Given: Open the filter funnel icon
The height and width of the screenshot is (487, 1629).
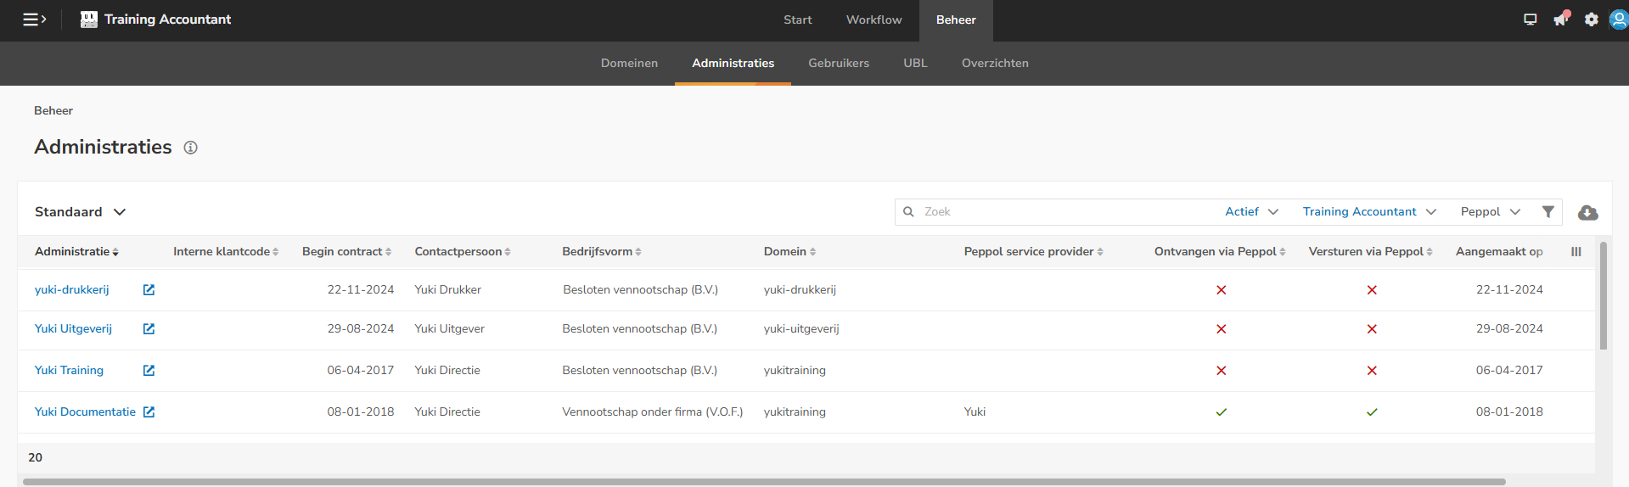Looking at the screenshot, I should (x=1548, y=212).
